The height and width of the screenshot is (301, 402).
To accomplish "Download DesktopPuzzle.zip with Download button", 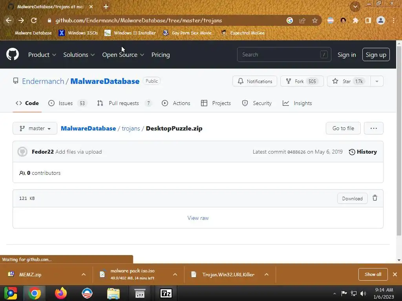I will click(x=352, y=199).
